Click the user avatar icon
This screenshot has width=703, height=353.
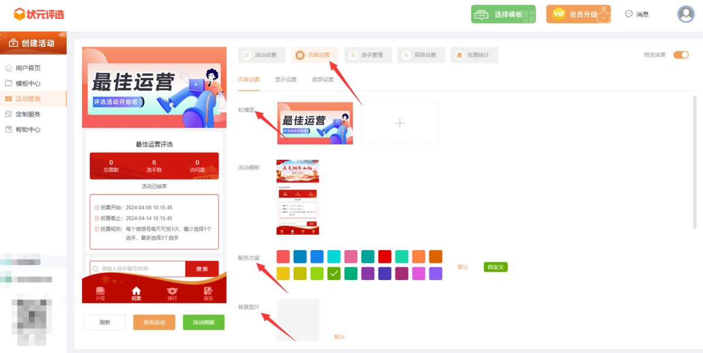pos(685,14)
